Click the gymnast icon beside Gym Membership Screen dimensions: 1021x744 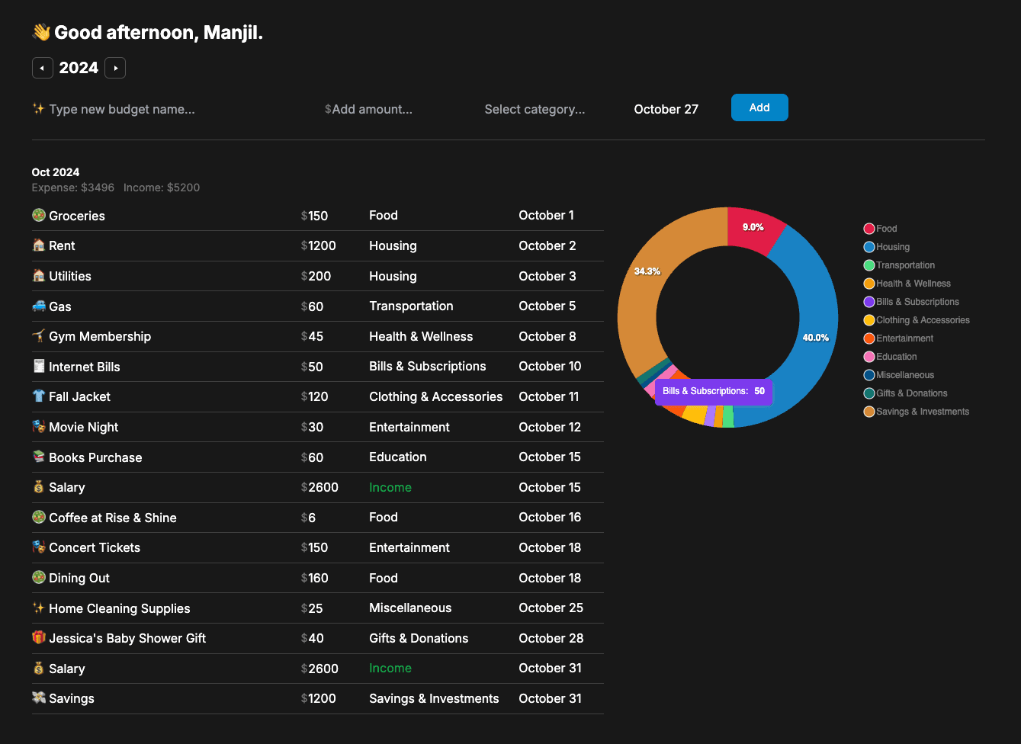click(39, 336)
